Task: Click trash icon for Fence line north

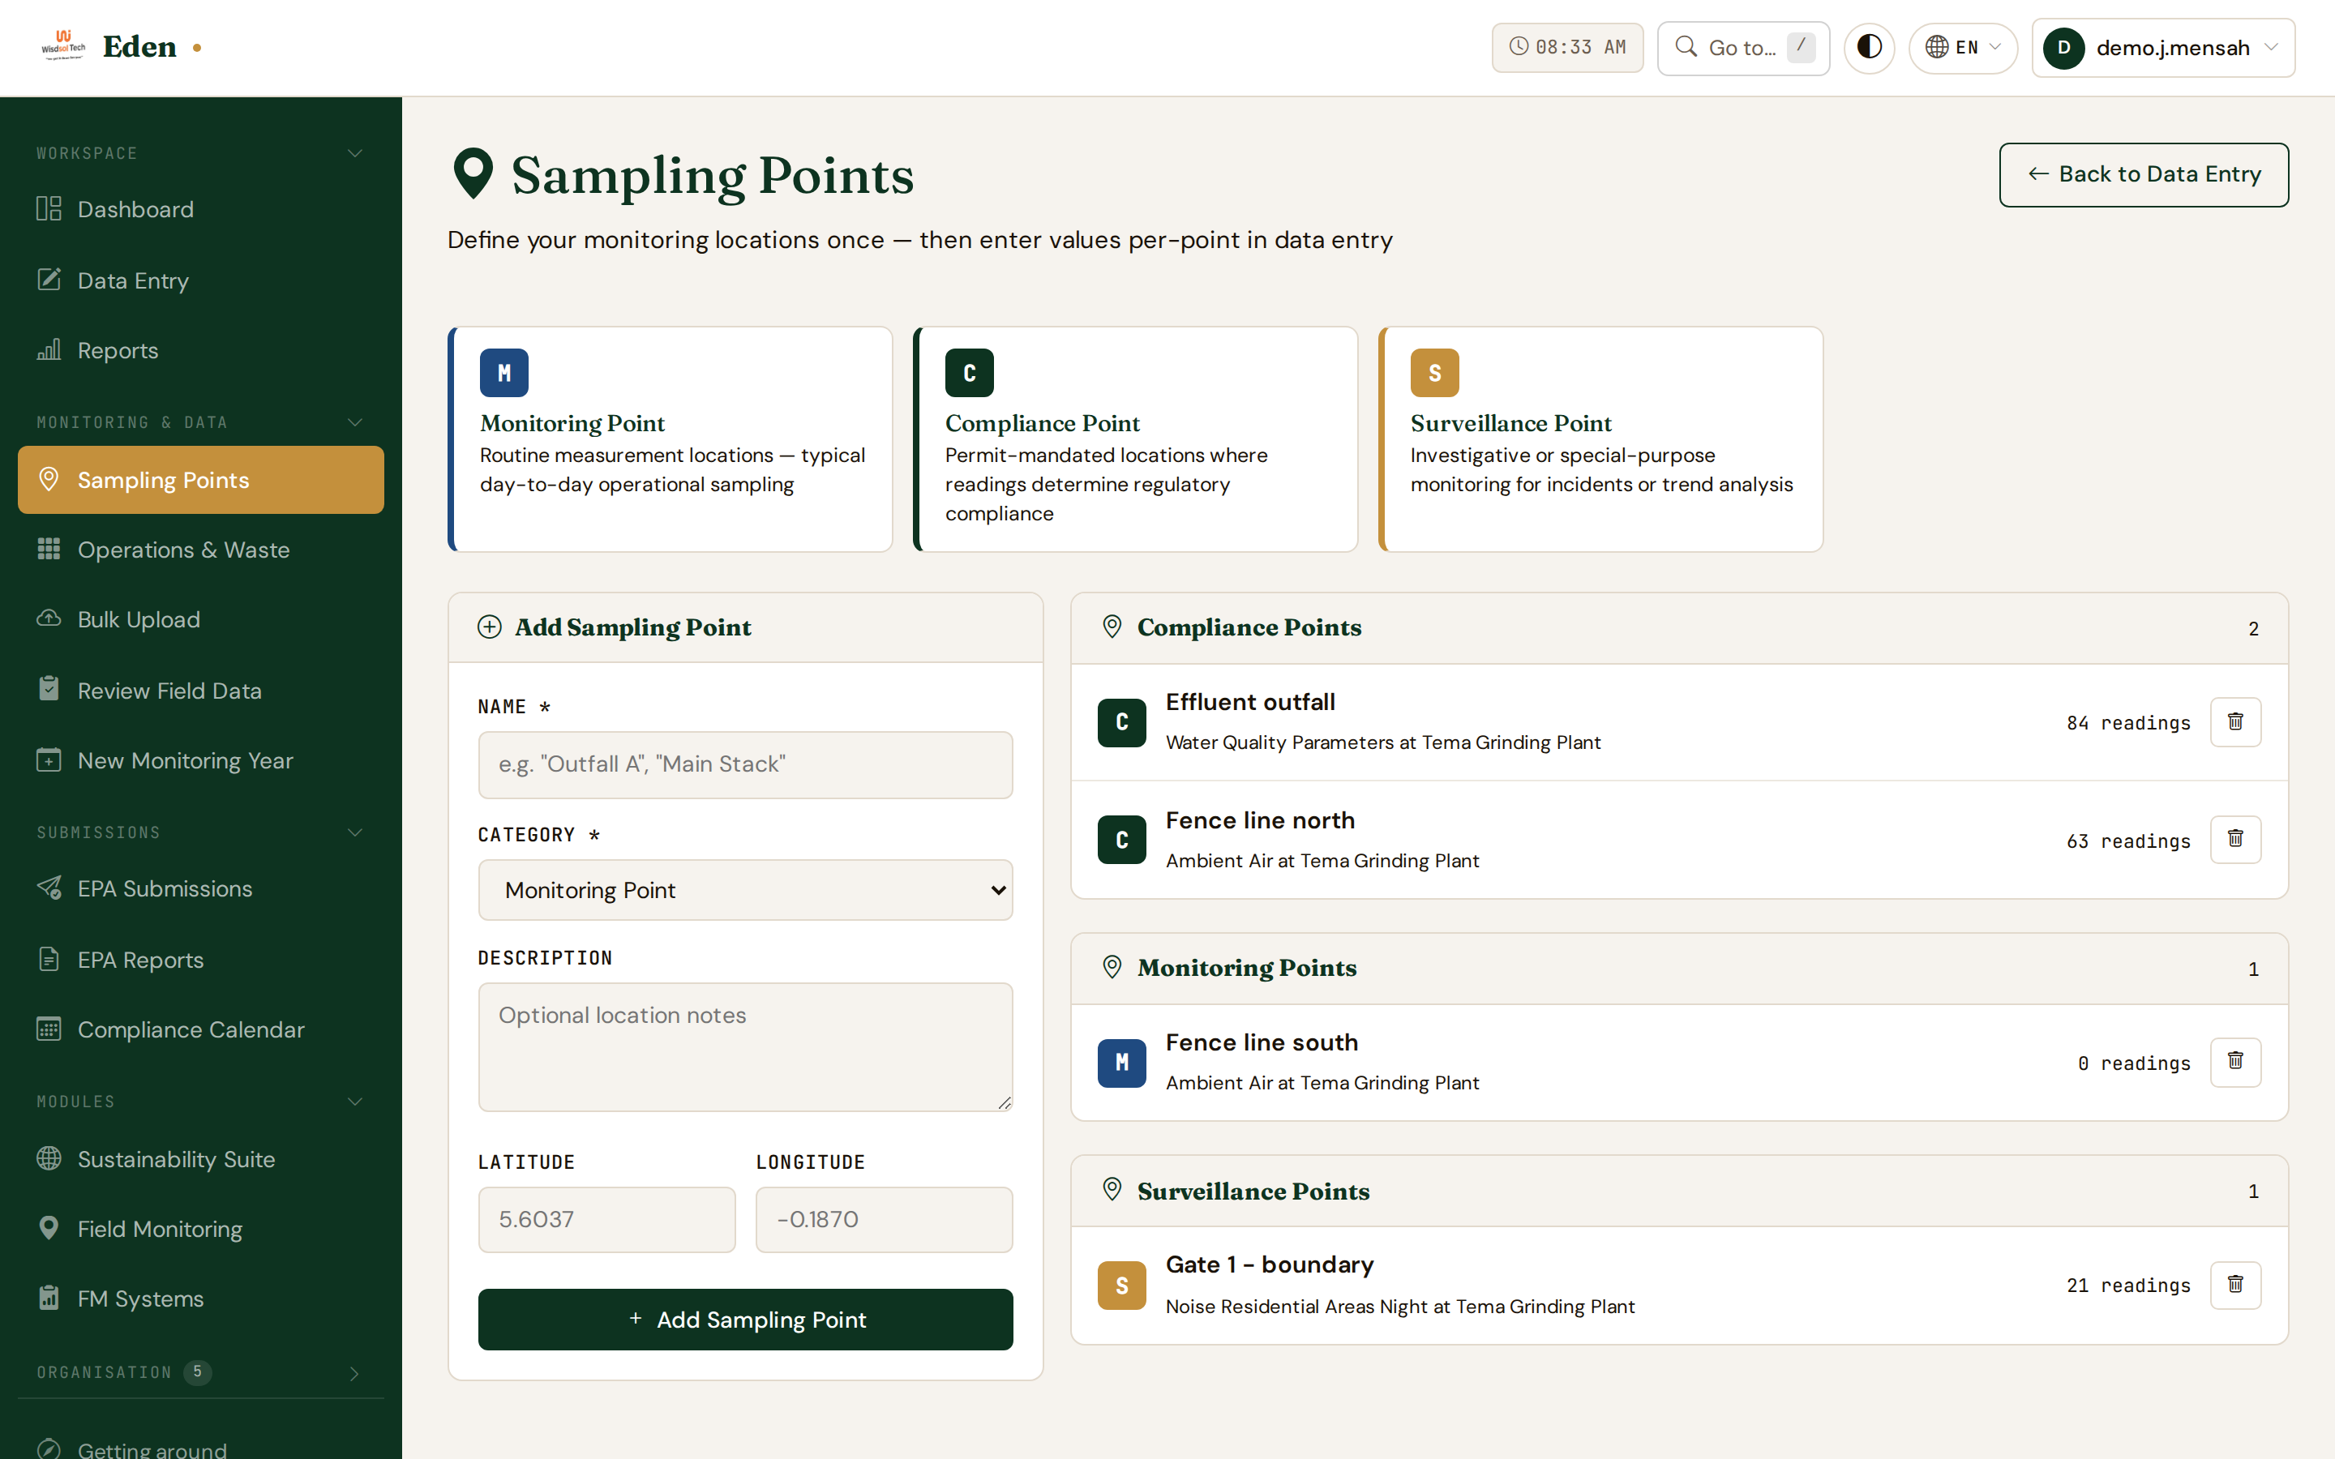Action: click(2234, 840)
